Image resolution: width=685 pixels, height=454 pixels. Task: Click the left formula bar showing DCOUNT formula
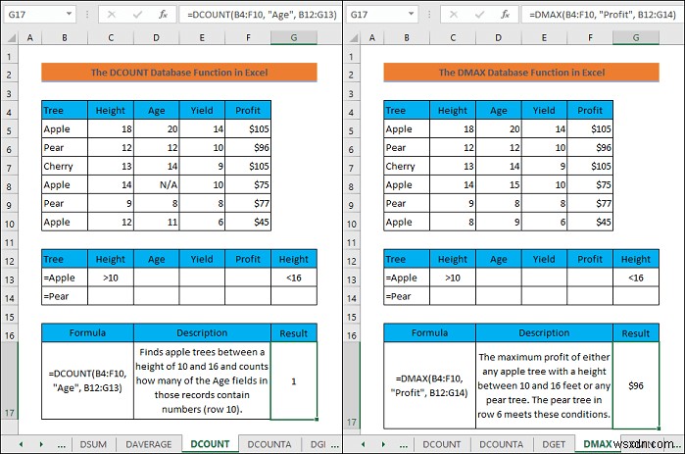click(x=262, y=15)
